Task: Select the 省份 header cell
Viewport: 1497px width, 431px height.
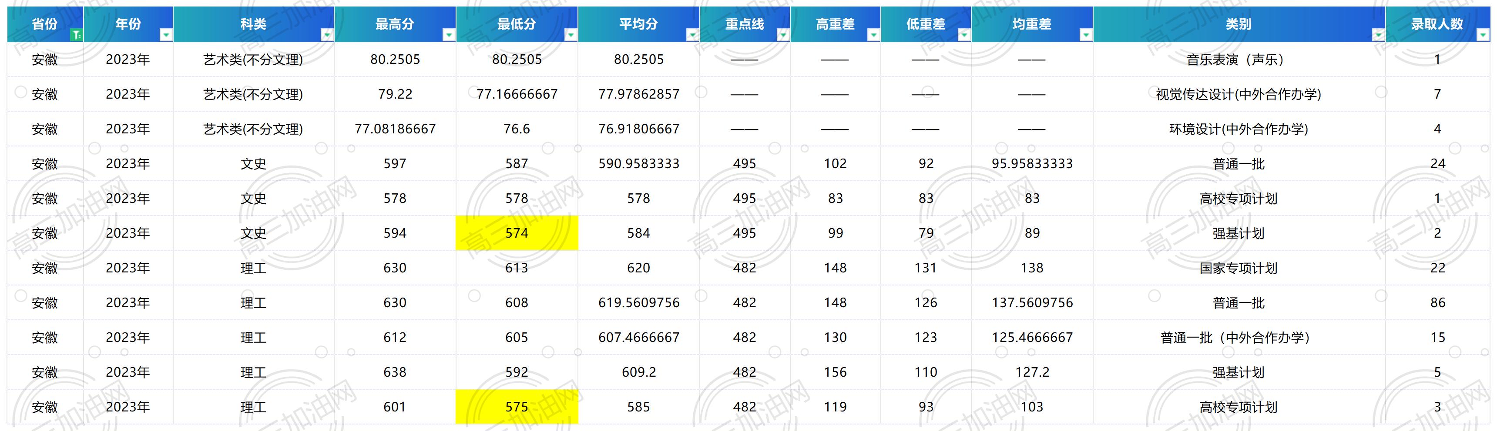Action: click(x=45, y=24)
